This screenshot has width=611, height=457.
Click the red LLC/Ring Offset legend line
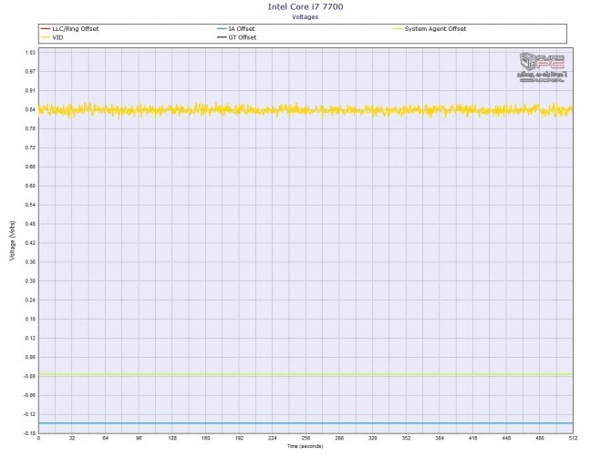click(x=46, y=29)
